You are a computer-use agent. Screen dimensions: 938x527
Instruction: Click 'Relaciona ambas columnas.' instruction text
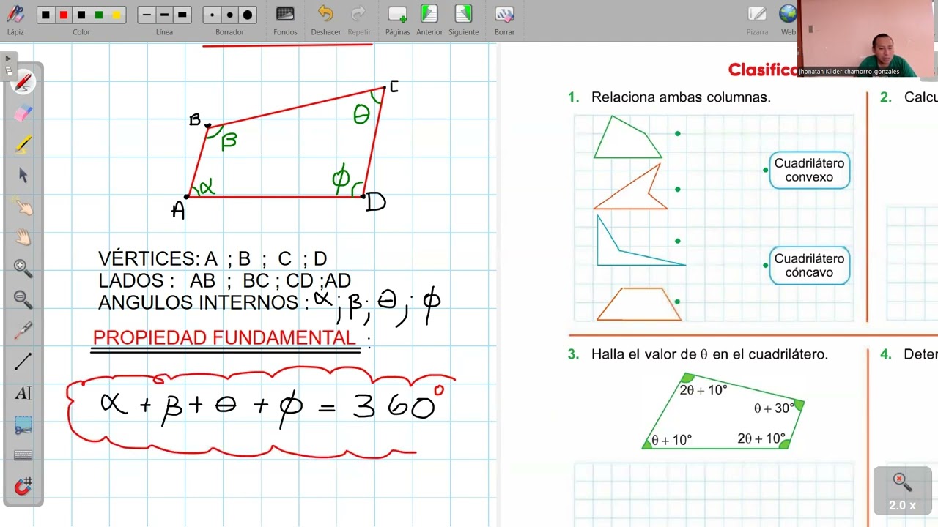click(x=681, y=97)
